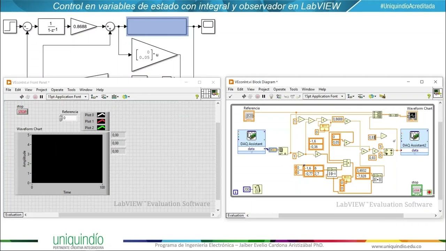Click the 0,8688 gain constant in diagram

(337, 119)
